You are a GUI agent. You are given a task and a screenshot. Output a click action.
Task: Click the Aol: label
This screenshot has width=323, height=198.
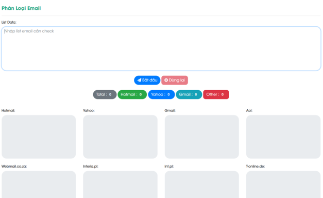pyautogui.click(x=249, y=110)
